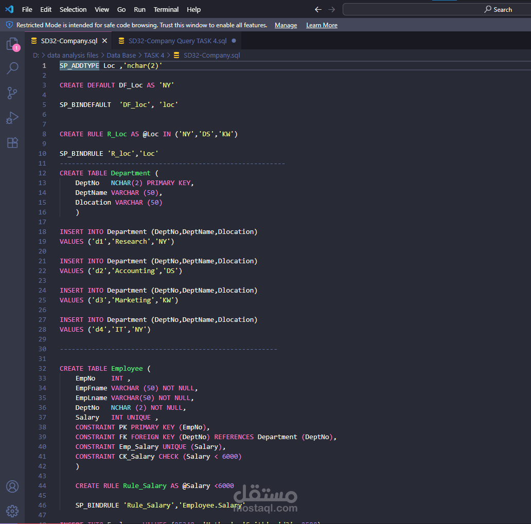
Task: Click the Learn More link
Action: point(322,25)
